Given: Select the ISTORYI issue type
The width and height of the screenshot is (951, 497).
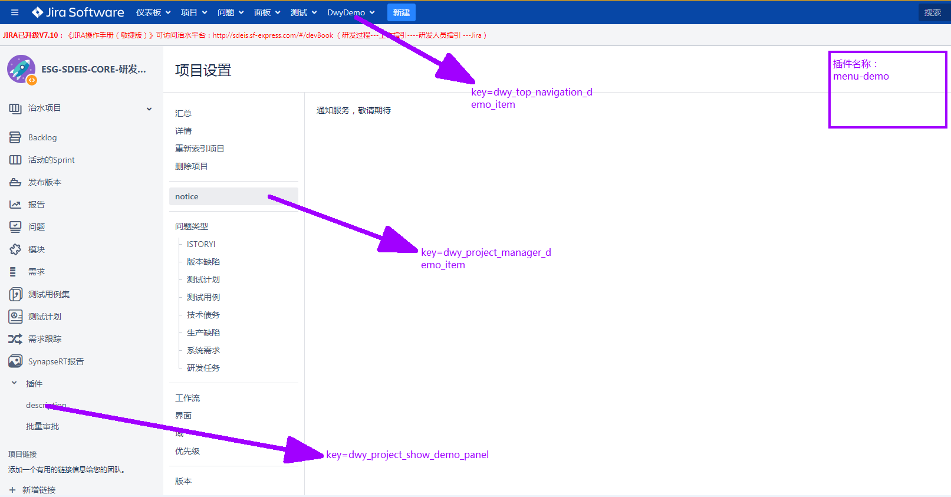Looking at the screenshot, I should [201, 244].
